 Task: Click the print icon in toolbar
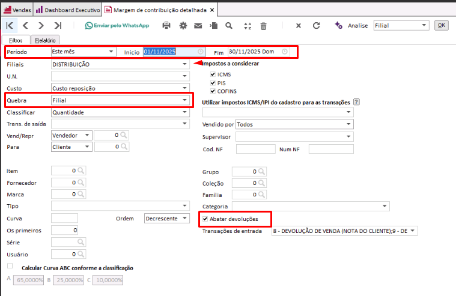coord(166,26)
